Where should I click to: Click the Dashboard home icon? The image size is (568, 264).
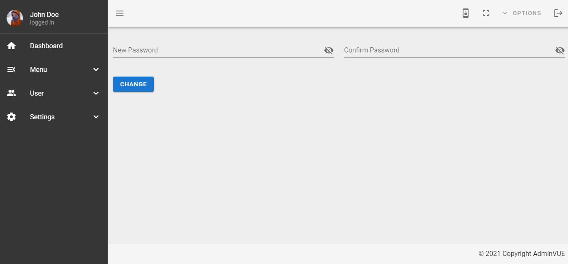(11, 46)
